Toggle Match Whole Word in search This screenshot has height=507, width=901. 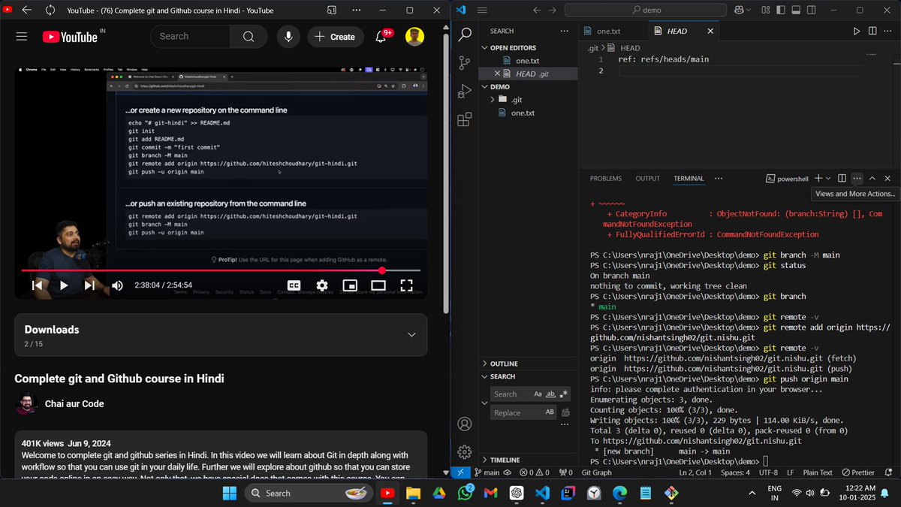(x=550, y=394)
